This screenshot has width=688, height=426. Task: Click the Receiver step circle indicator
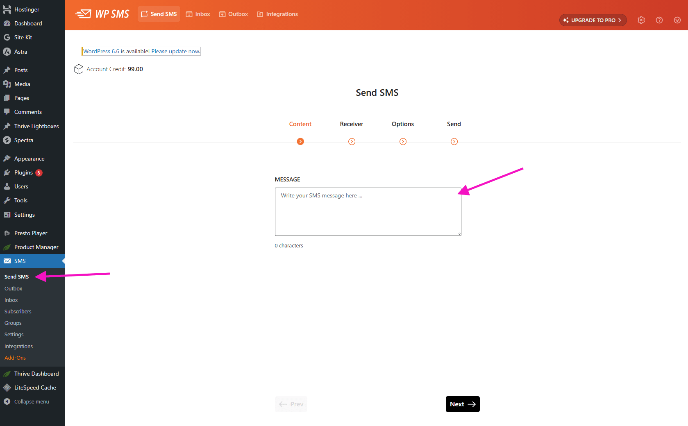pos(352,142)
